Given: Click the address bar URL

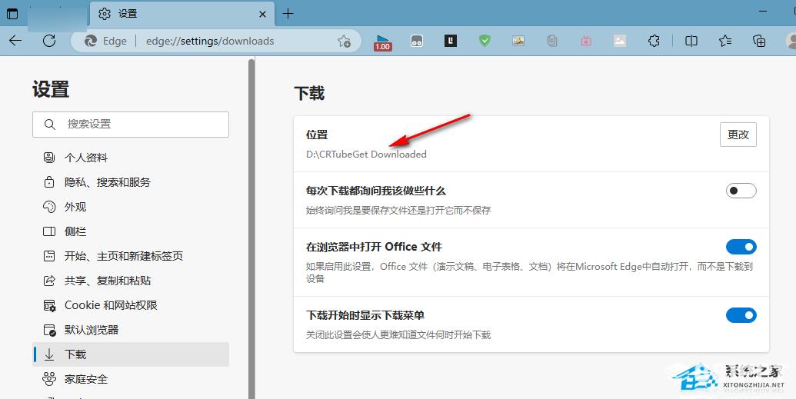Looking at the screenshot, I should (210, 41).
